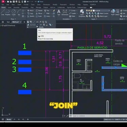Activate the Scale command
The height and width of the screenshot is (127, 127).
click(x=39, y=16)
